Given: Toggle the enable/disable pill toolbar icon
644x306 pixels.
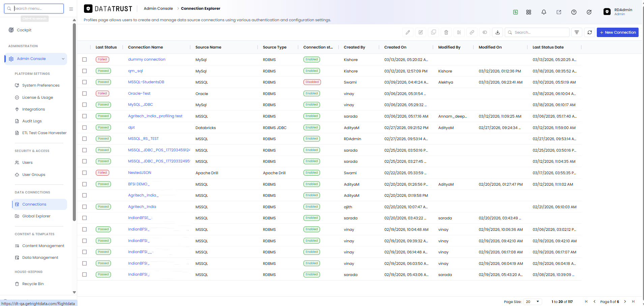Looking at the screenshot, I should [x=485, y=32].
